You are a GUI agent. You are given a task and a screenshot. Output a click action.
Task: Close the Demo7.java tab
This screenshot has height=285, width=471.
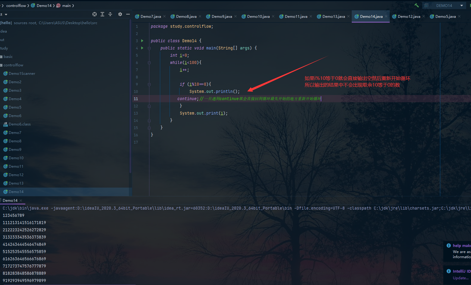coord(164,16)
